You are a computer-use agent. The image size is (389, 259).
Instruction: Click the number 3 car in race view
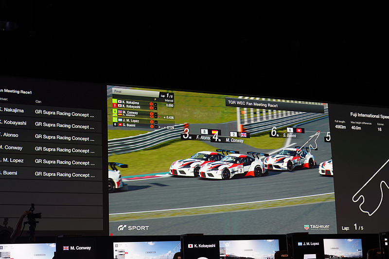(x=233, y=167)
